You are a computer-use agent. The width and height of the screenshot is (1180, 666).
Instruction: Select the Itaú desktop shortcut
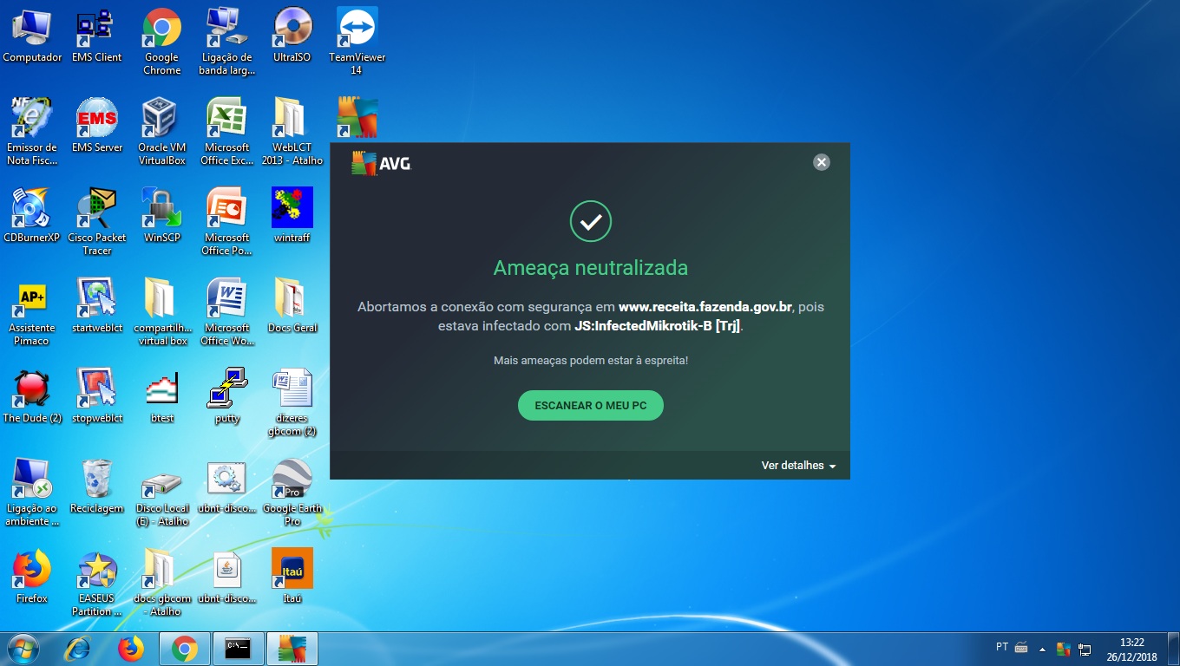point(292,577)
